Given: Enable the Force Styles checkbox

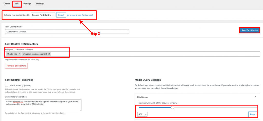Looking at the screenshot, I should tap(7, 85).
